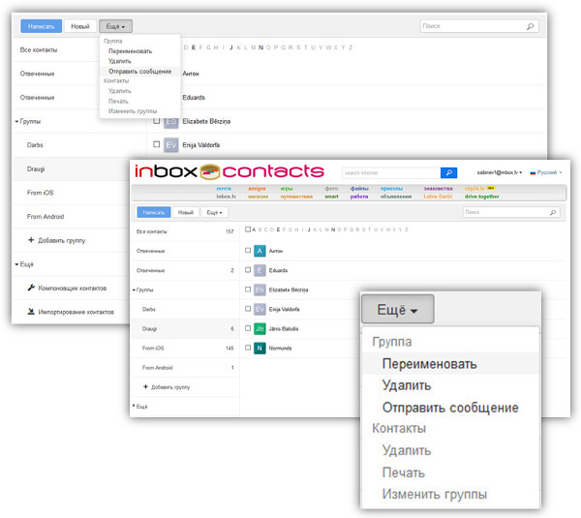Image resolution: width=581 pixels, height=518 pixels.
Task: Open the Ещё dropdown in inbox contacts toolbar
Action: coord(214,212)
